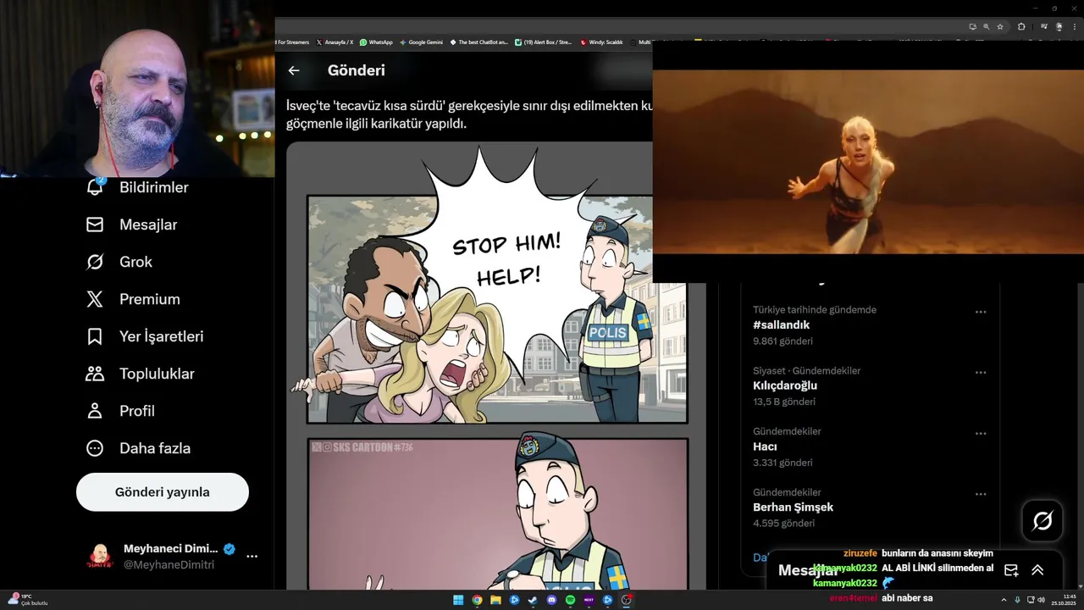Switch to the Alert Box / Streamlabs tab
1084x610 pixels.
click(544, 42)
